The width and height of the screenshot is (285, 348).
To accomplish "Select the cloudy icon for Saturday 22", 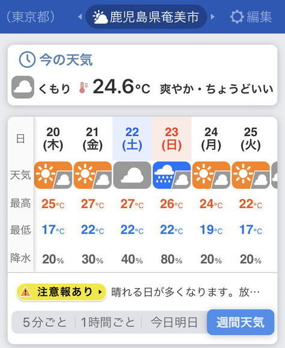I will click(x=132, y=175).
